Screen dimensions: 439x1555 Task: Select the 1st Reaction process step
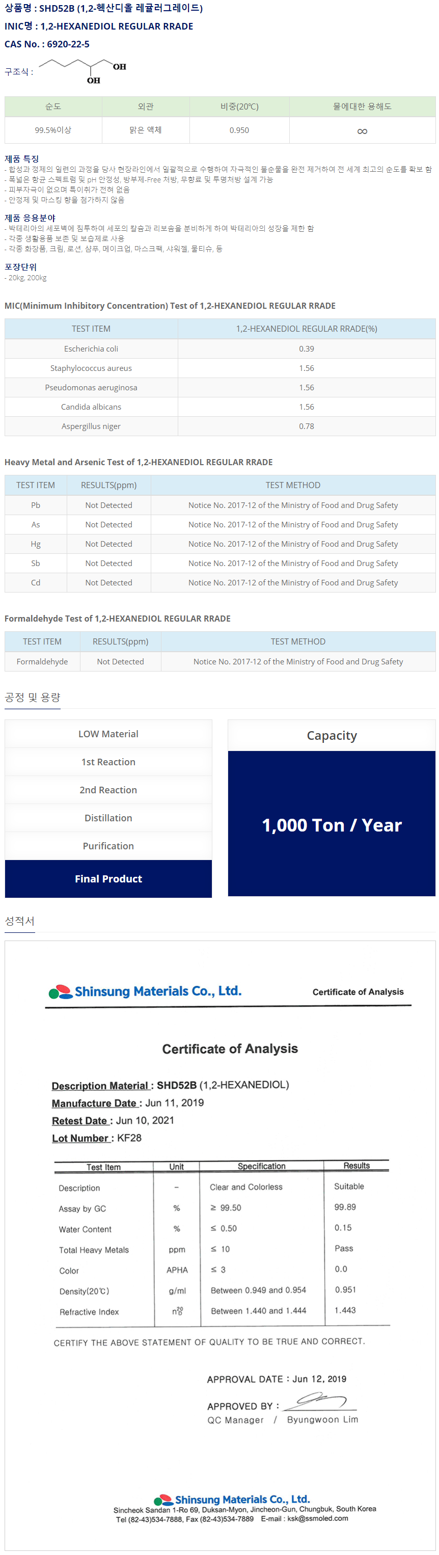click(x=108, y=762)
